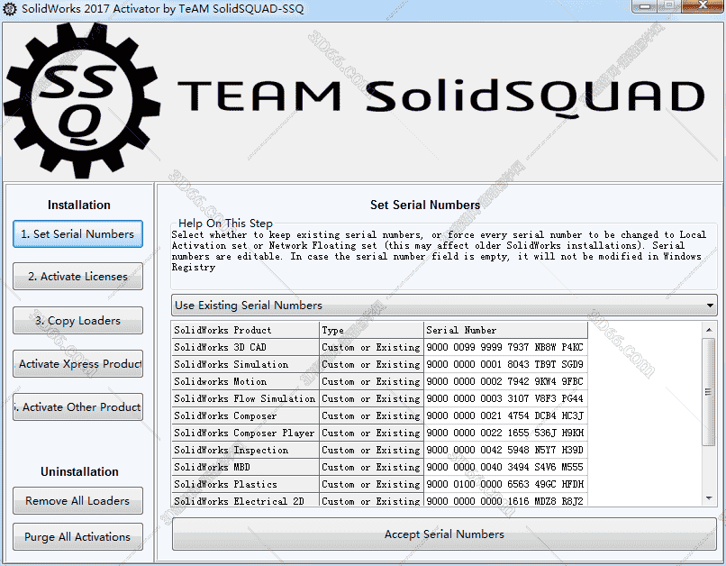Click the SolidWorks Product column header
Screen dimensions: 726x566
tap(245, 331)
